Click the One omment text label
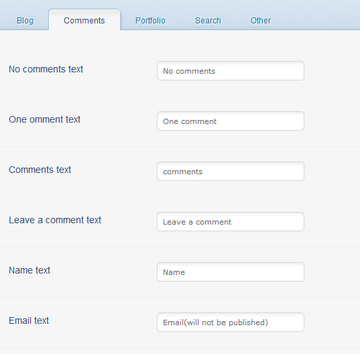Screen dimensions: 360x354 44,119
